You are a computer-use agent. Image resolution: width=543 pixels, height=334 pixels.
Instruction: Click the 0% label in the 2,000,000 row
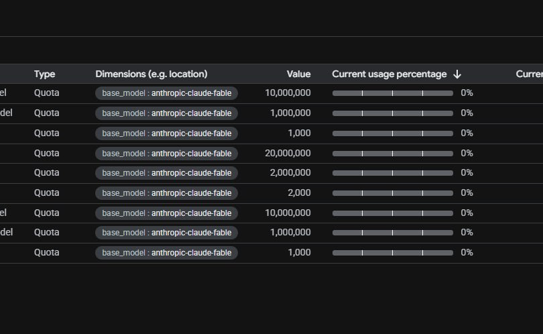coord(467,172)
